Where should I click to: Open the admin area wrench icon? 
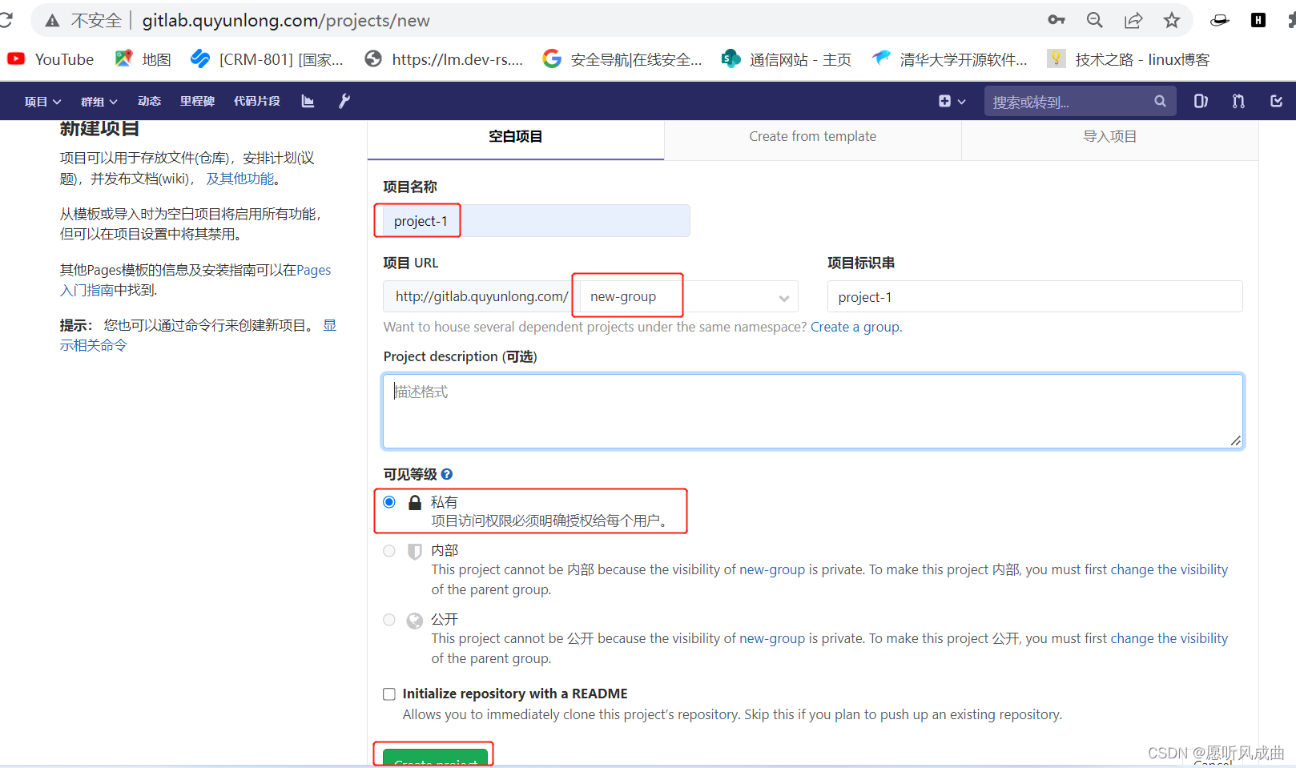tap(344, 101)
